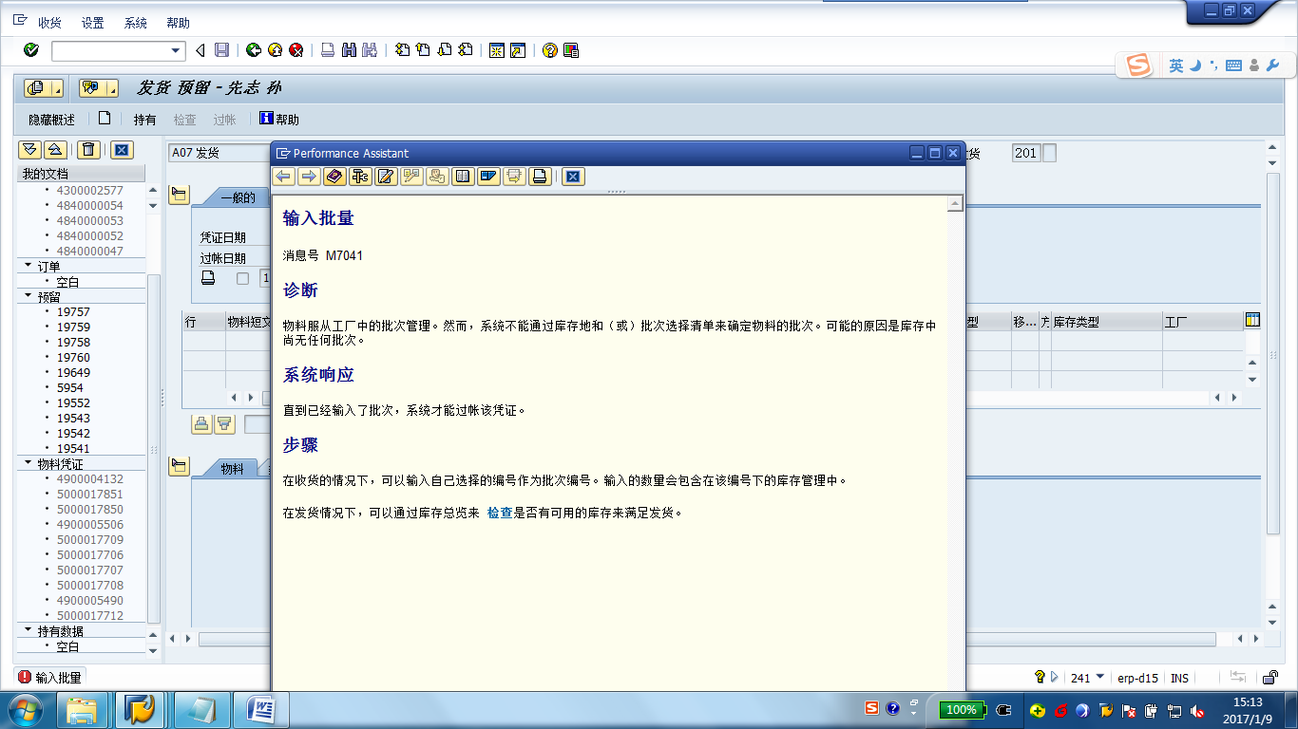Image resolution: width=1298 pixels, height=729 pixels.
Task: Go back with Performance Assistant left arrow
Action: 283,177
